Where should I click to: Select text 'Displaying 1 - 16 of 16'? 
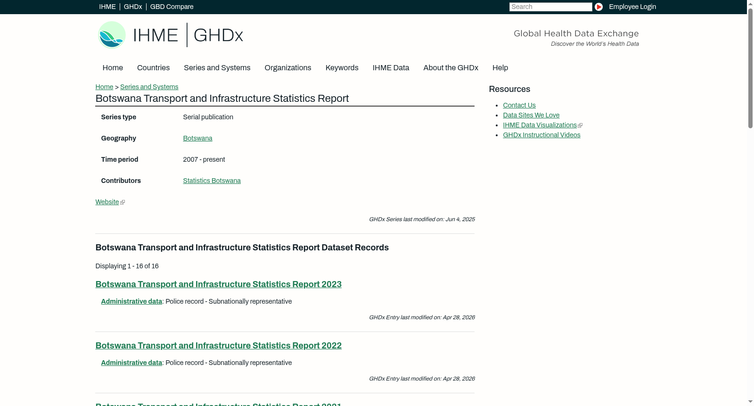pyautogui.click(x=127, y=266)
